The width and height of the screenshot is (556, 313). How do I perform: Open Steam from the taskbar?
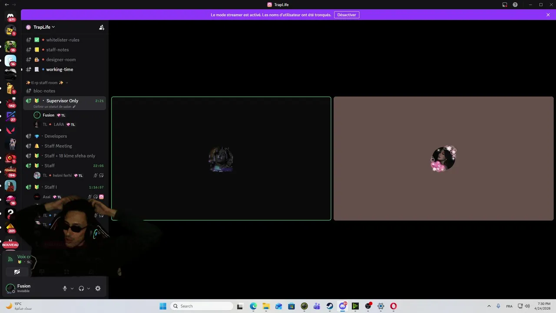coord(330,306)
